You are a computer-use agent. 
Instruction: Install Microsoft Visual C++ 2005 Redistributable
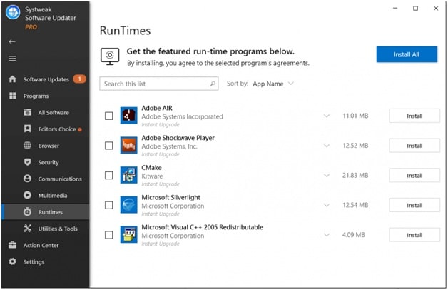(x=414, y=235)
